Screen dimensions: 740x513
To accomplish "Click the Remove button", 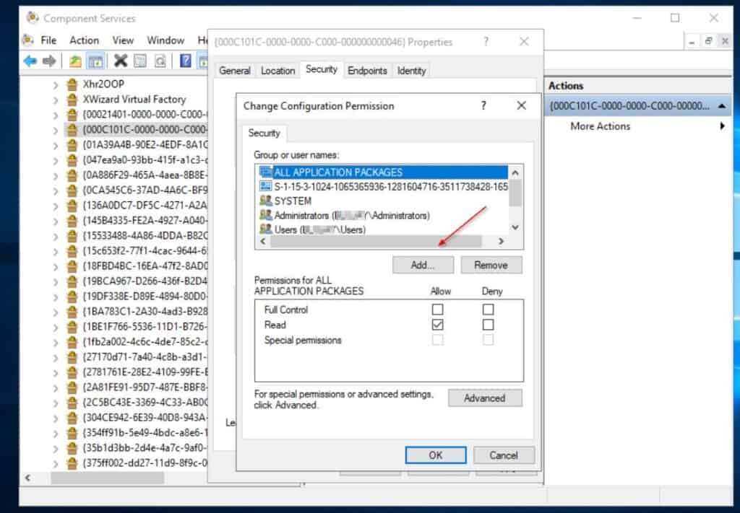I will [491, 266].
